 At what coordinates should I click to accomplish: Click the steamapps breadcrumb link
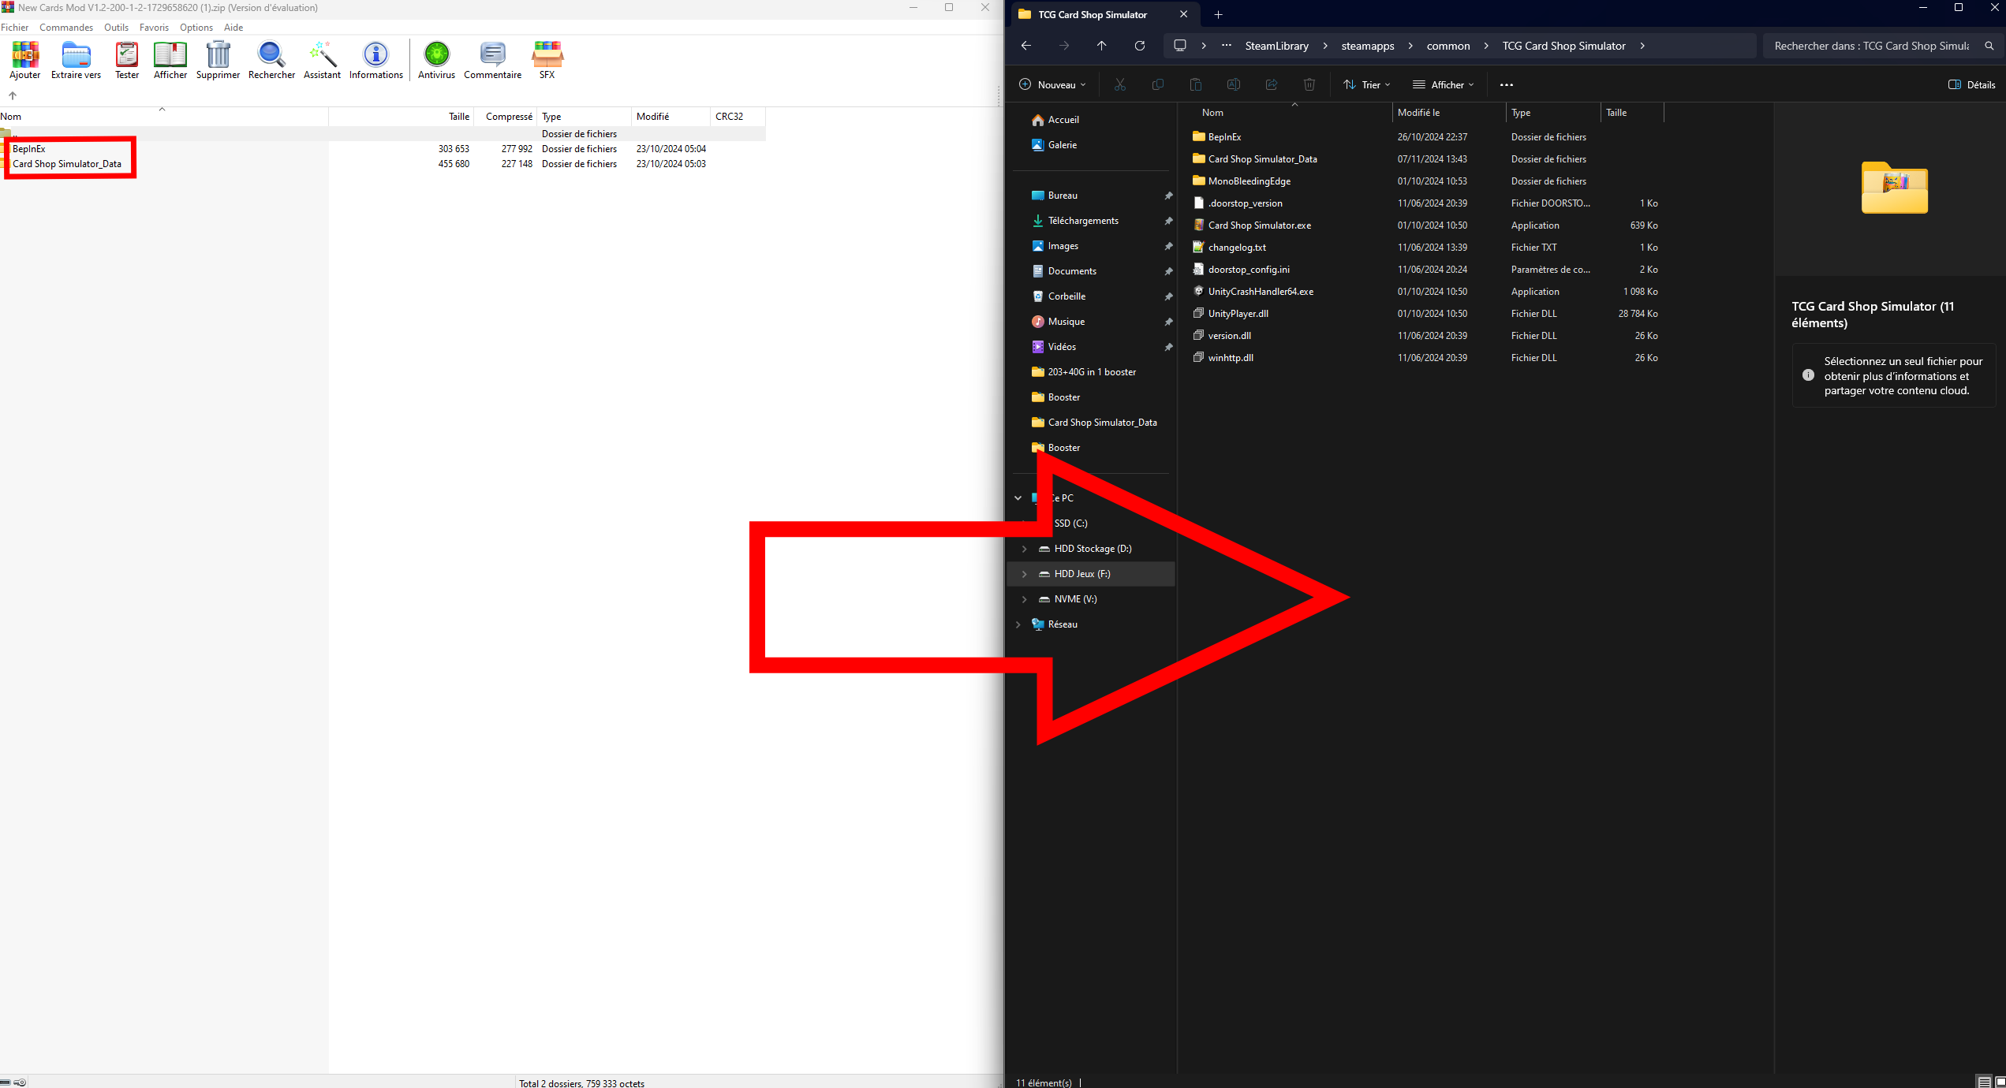click(x=1367, y=46)
